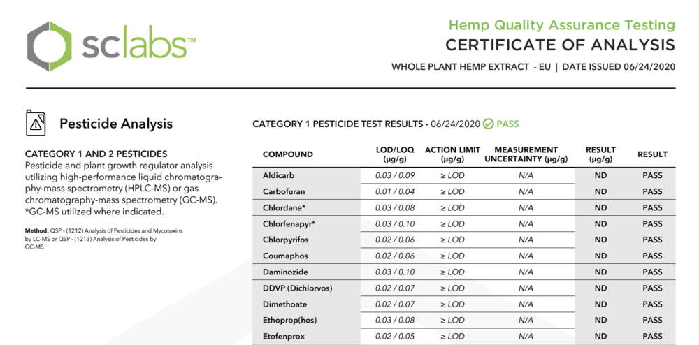
Task: Click the Etofenprox compound entry
Action: tap(284, 337)
